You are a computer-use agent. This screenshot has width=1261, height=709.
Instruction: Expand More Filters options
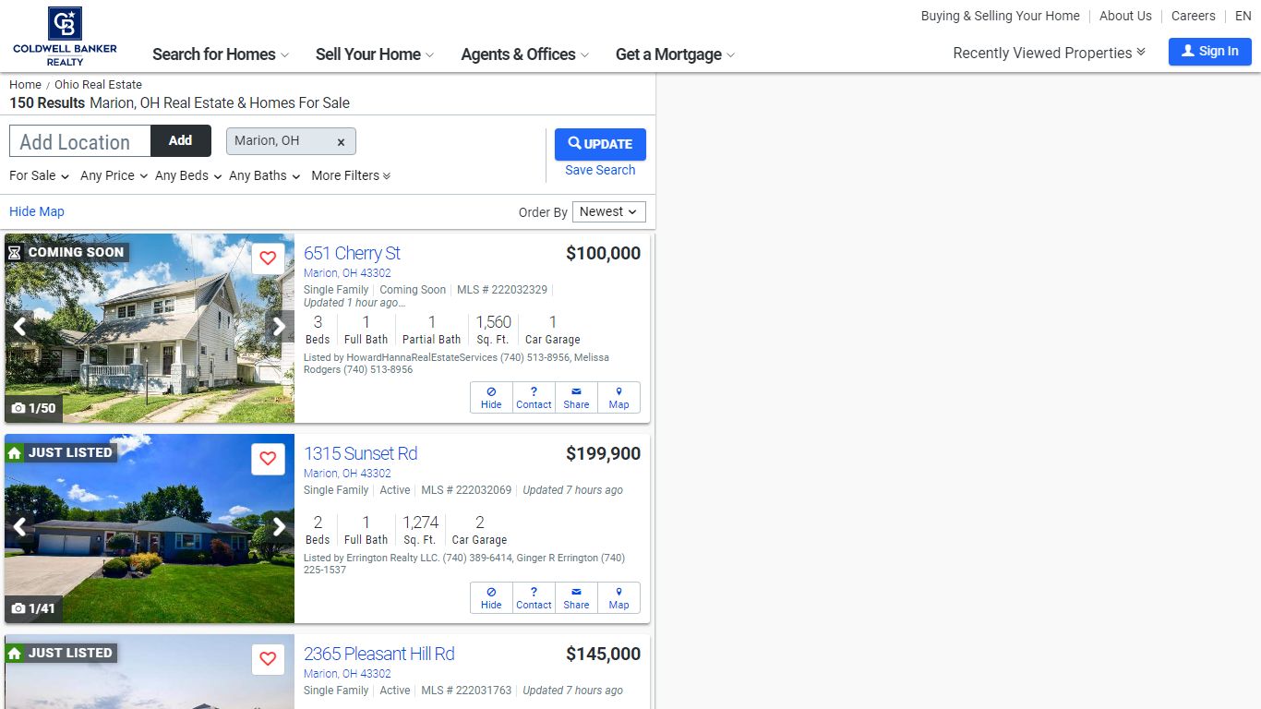pyautogui.click(x=351, y=175)
